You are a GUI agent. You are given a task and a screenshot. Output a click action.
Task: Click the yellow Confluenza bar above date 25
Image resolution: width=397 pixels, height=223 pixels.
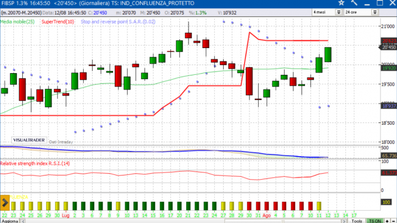(31, 206)
